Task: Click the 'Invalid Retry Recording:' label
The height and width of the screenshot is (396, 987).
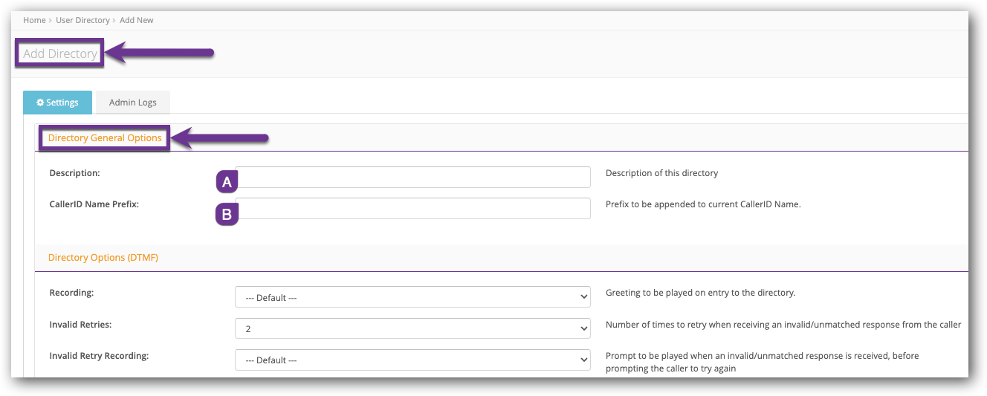Action: click(99, 356)
